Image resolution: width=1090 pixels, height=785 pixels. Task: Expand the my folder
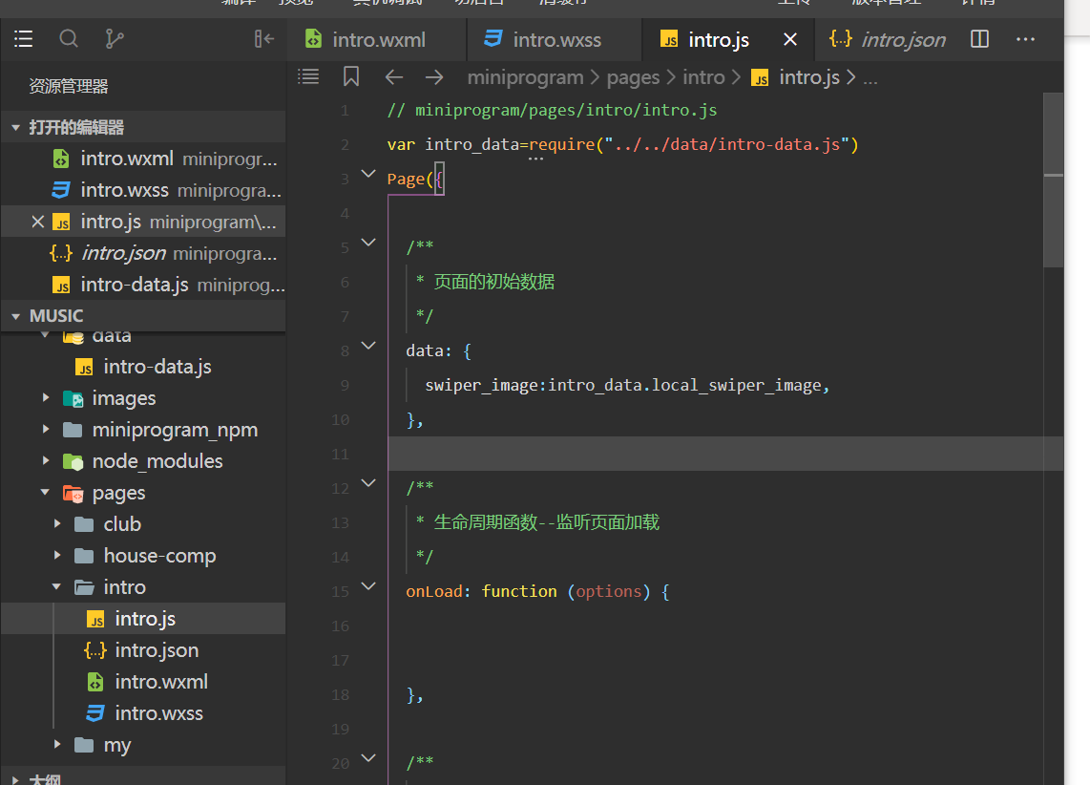[x=57, y=745]
